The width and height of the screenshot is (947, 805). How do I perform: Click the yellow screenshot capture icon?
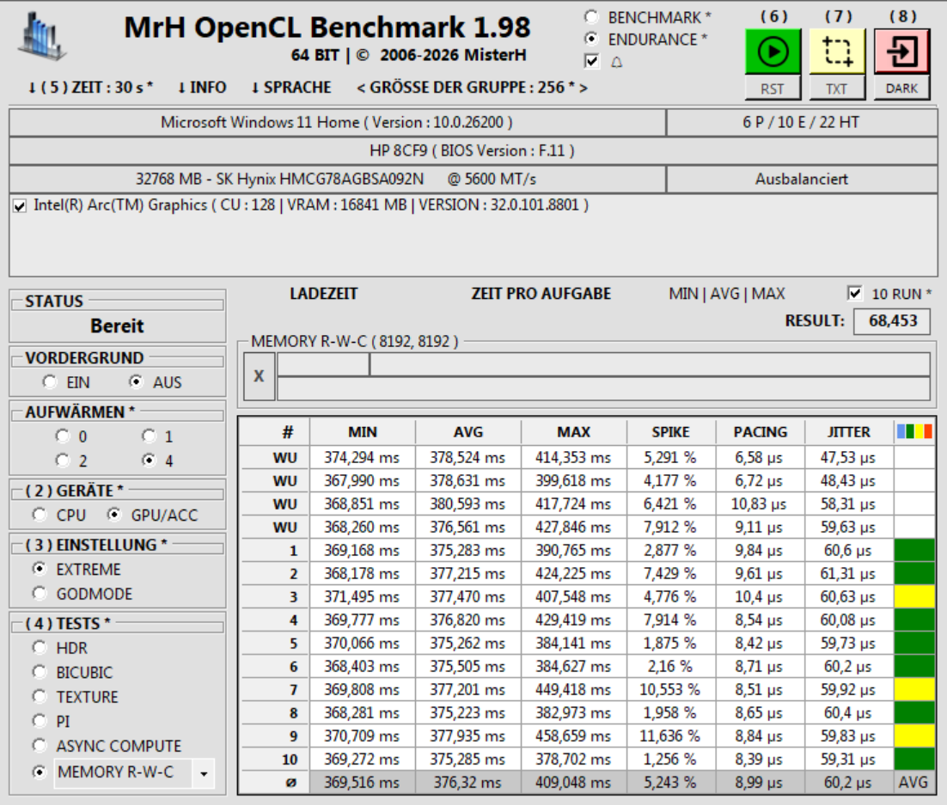[x=837, y=52]
